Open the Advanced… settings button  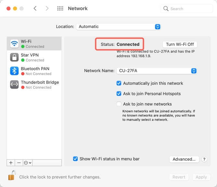[x=184, y=159]
